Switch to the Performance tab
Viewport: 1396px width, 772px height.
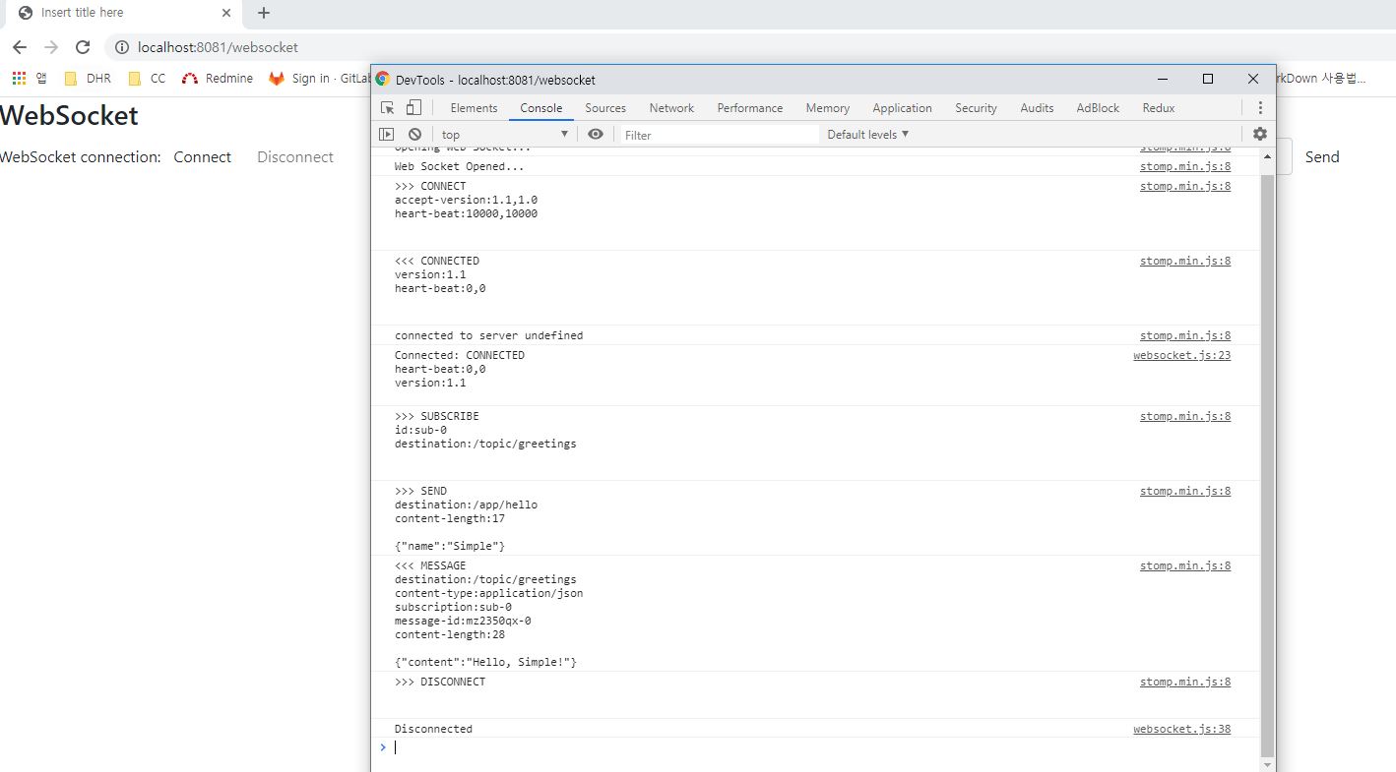[750, 108]
